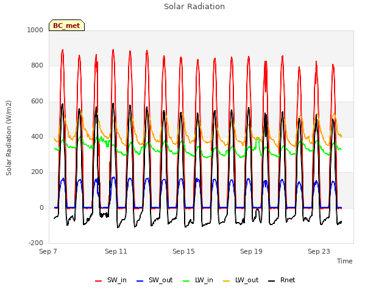The width and height of the screenshot is (390, 292).
Task: Click the Sep 7 x-axis tick label
Action: tap(48, 251)
